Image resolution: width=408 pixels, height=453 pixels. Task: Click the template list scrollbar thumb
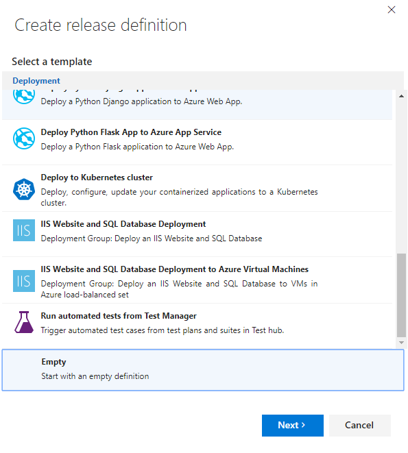tap(401, 295)
